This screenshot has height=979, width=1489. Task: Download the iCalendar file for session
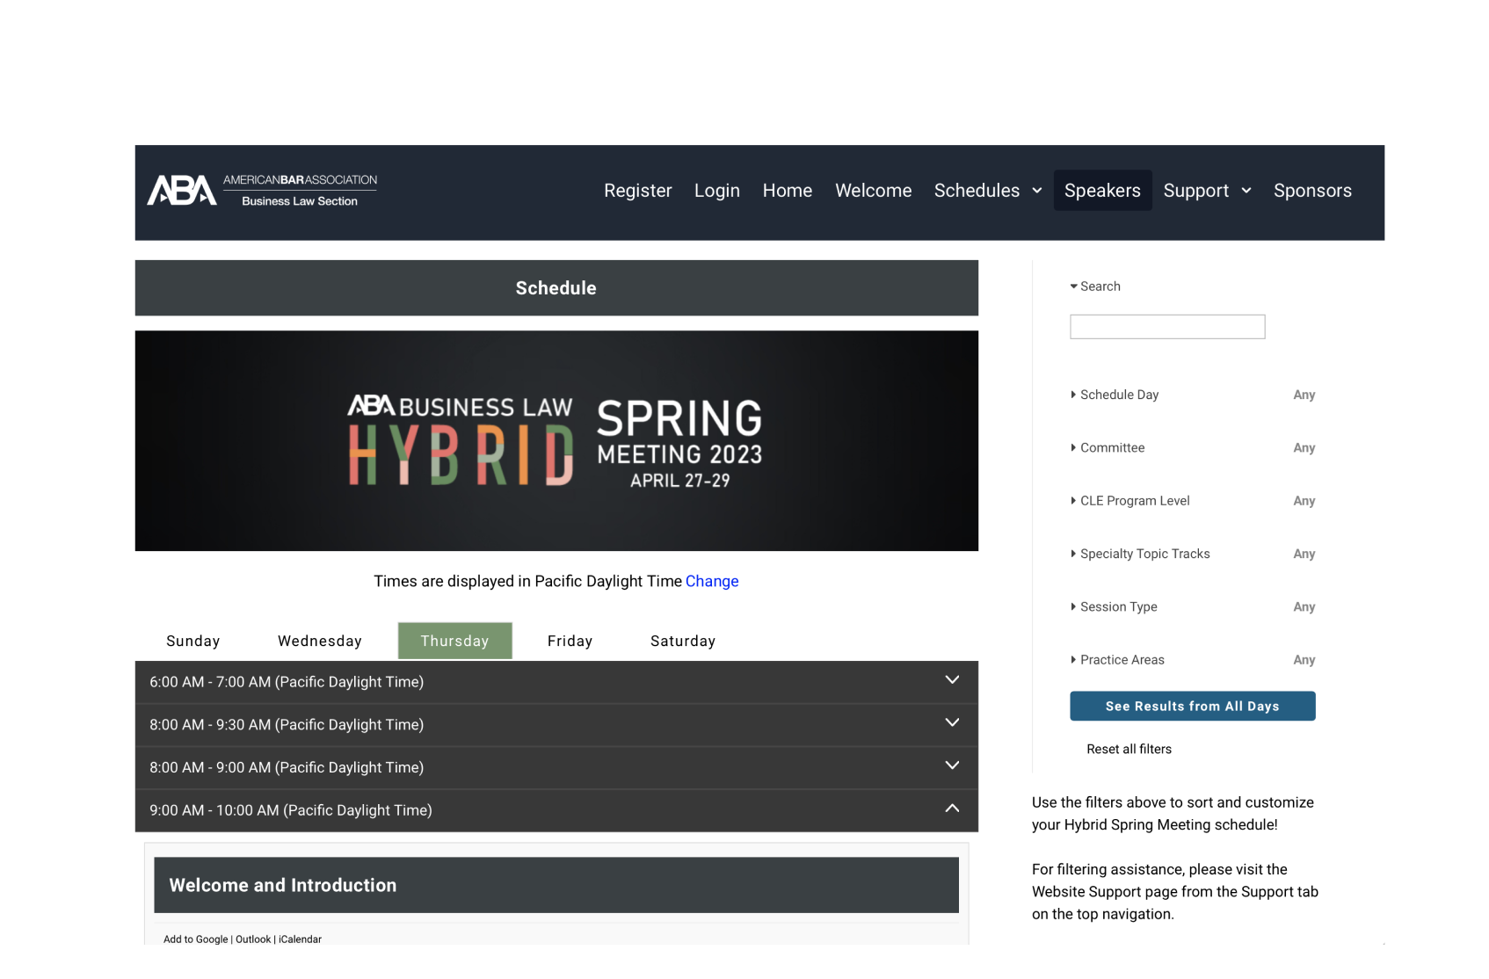(x=300, y=939)
